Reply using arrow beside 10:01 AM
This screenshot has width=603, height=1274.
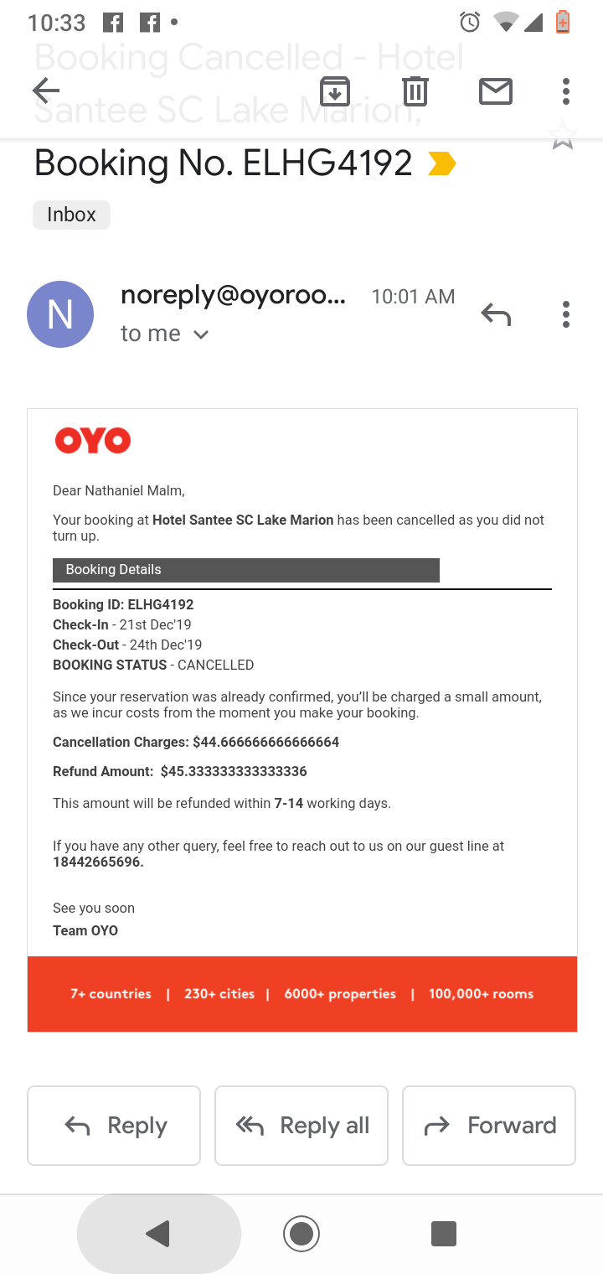(x=496, y=314)
